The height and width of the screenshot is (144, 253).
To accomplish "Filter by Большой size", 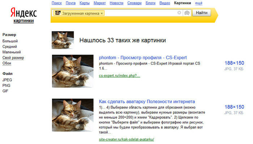I will click(10, 41).
